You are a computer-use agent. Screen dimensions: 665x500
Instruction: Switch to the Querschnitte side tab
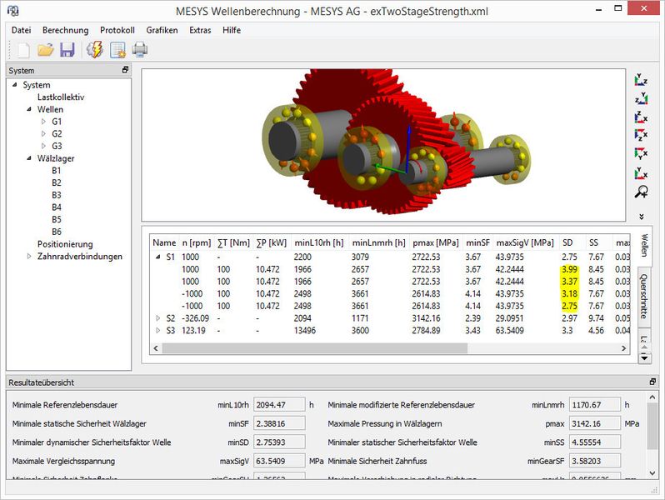(644, 297)
